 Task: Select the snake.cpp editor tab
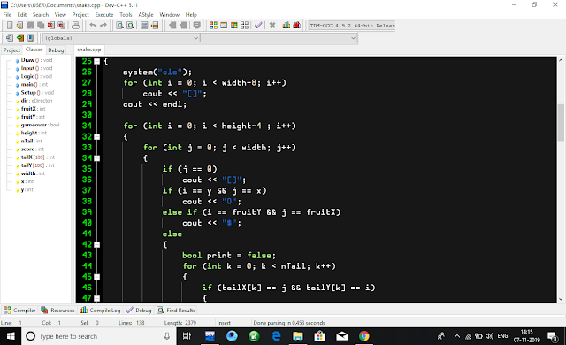click(x=89, y=50)
